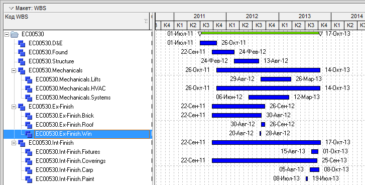
Task: Click the WBS icon beside EC00530.D&E
Action: click(x=22, y=44)
